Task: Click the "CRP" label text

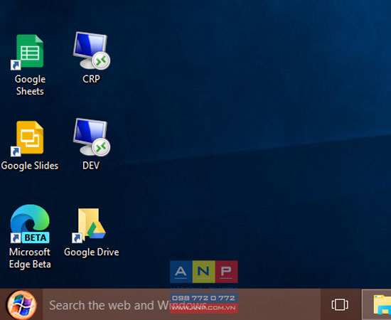Action: click(91, 79)
